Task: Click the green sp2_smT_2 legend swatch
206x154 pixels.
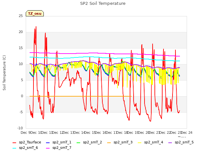Action: click(79, 142)
